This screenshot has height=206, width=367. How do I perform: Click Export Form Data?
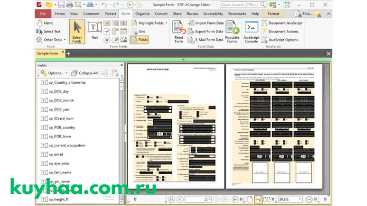206,31
